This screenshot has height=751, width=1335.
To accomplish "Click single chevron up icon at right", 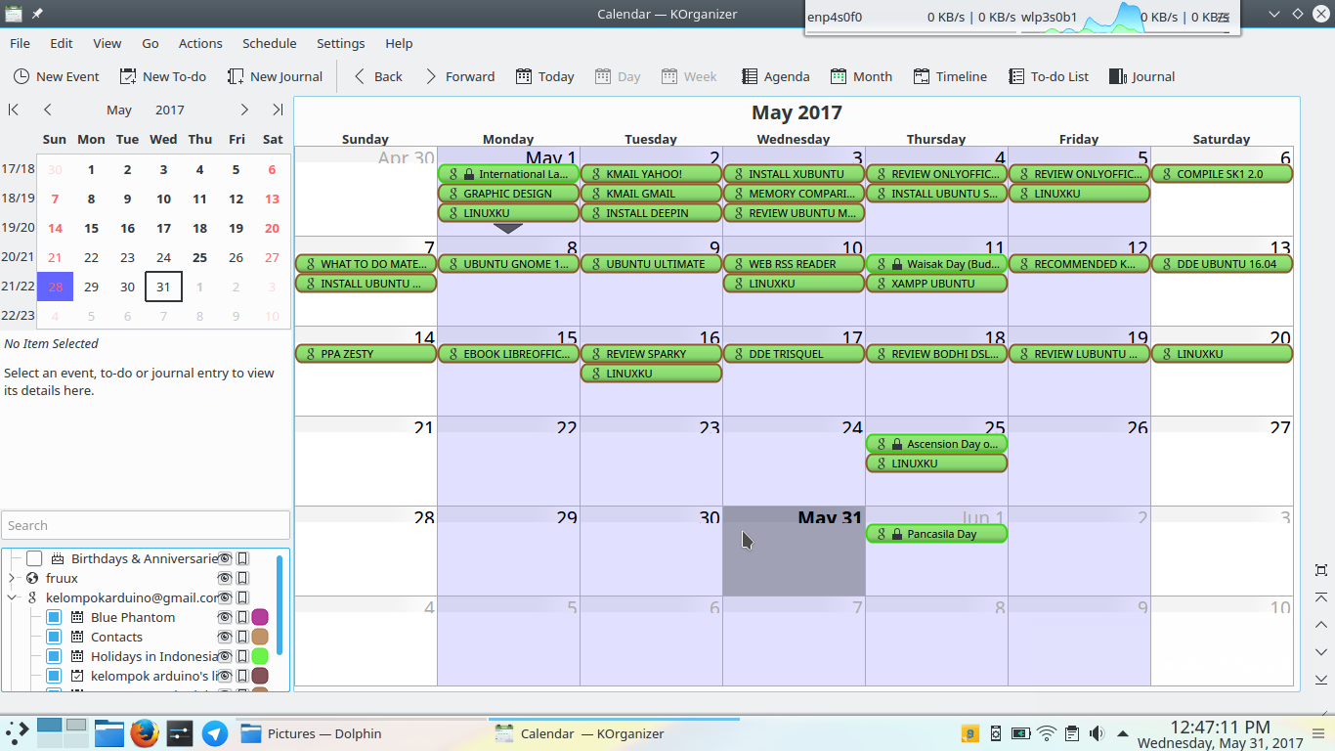I will (x=1321, y=625).
